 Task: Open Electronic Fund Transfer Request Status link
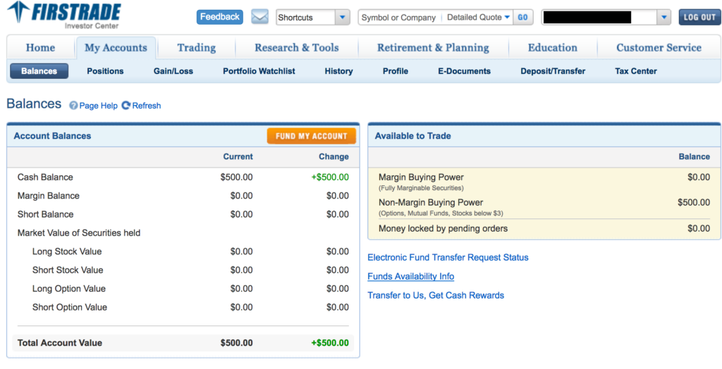pyautogui.click(x=448, y=258)
